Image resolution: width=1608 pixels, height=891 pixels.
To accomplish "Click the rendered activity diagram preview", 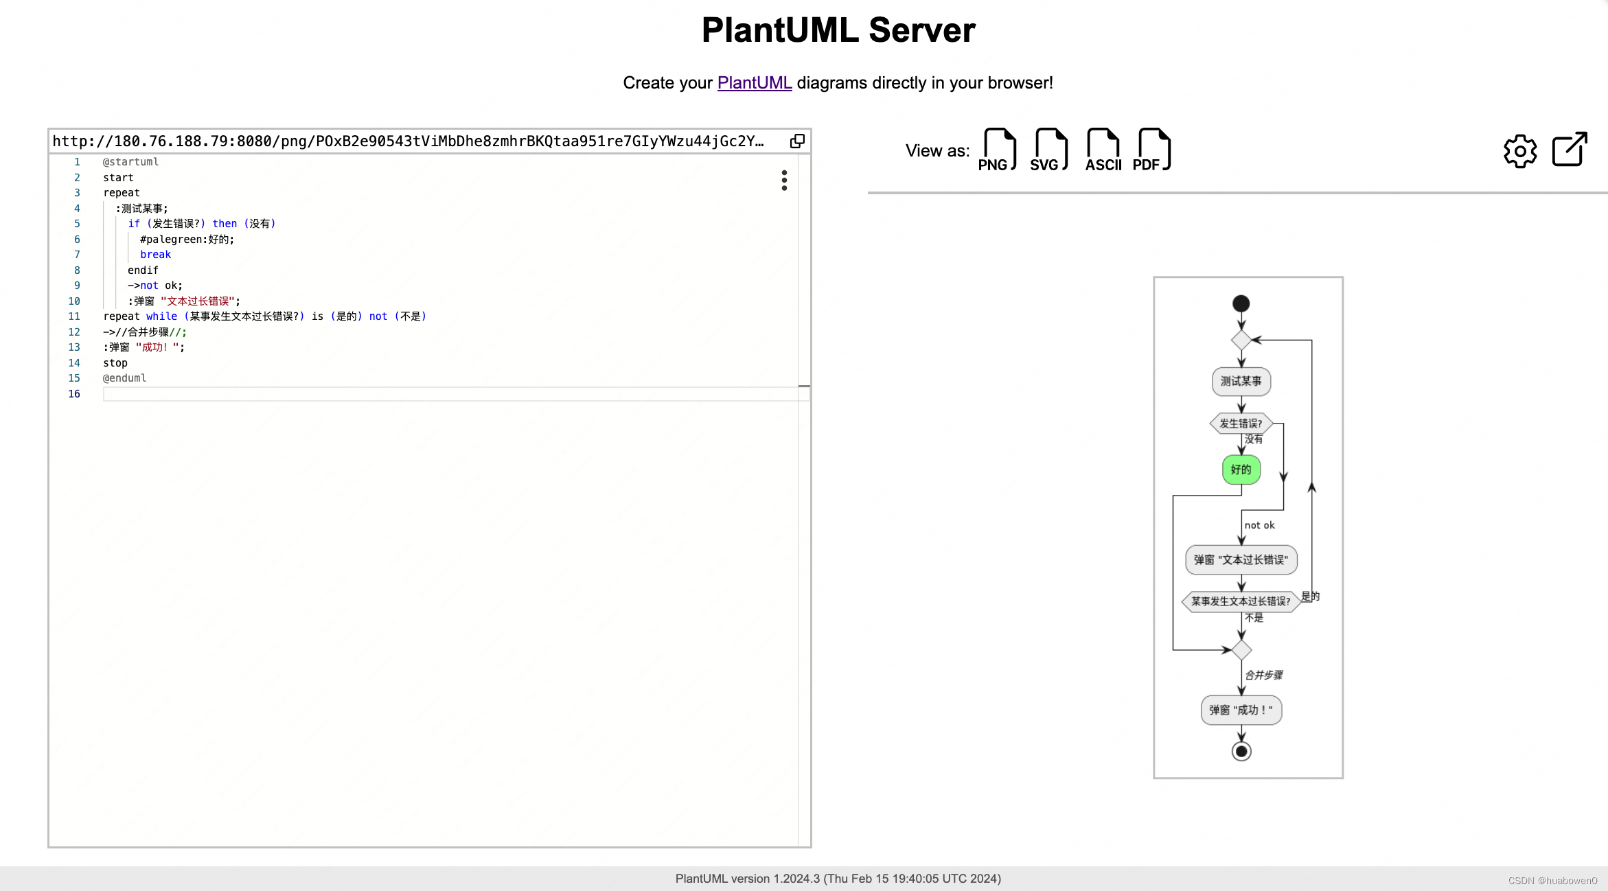I will [1248, 527].
